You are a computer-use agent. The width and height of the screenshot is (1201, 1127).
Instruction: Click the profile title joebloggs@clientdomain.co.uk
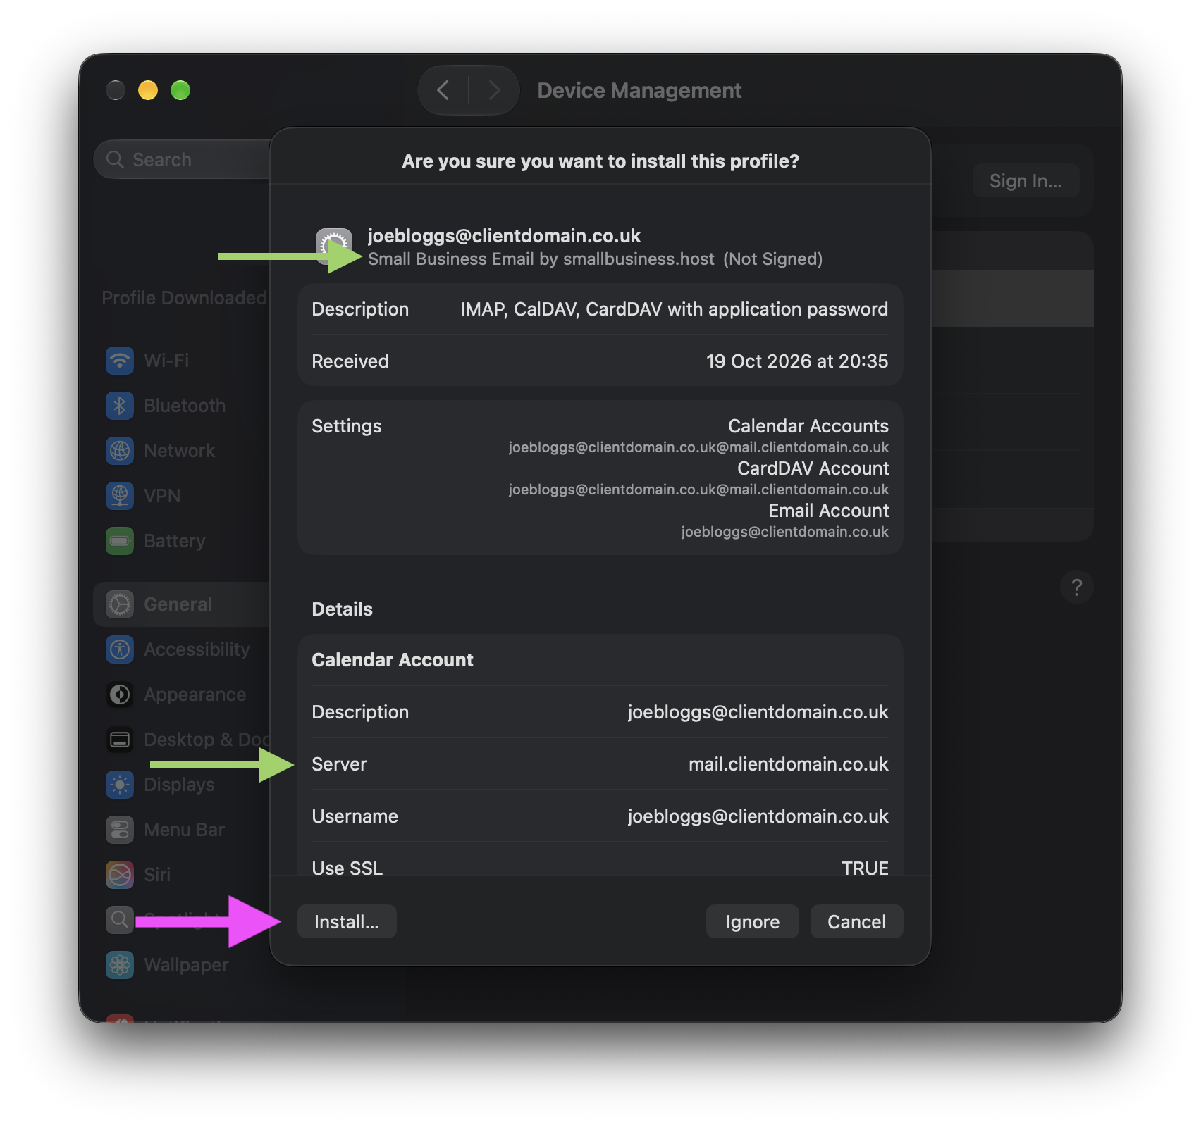[504, 235]
